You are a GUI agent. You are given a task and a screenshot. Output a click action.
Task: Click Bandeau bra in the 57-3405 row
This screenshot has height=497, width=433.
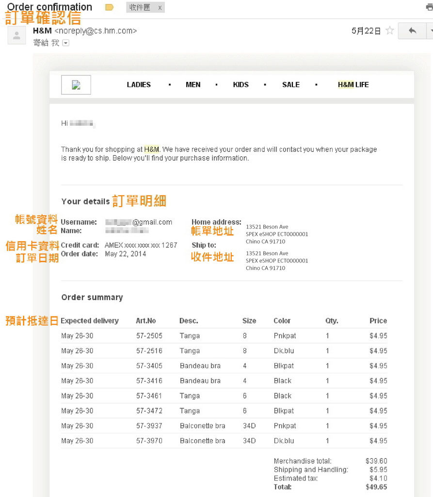(x=200, y=366)
